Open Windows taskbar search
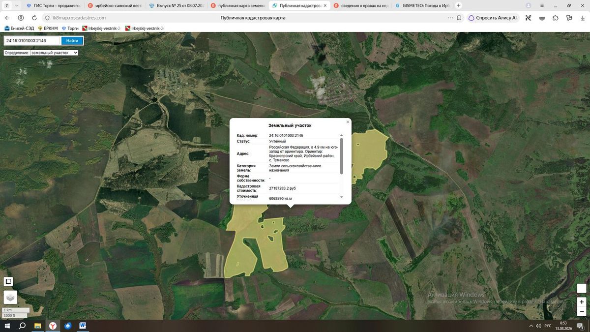The height and width of the screenshot is (332, 590). click(22, 326)
